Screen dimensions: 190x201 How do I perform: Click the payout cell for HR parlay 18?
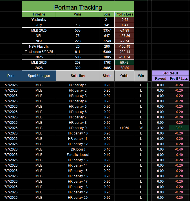point(160,187)
